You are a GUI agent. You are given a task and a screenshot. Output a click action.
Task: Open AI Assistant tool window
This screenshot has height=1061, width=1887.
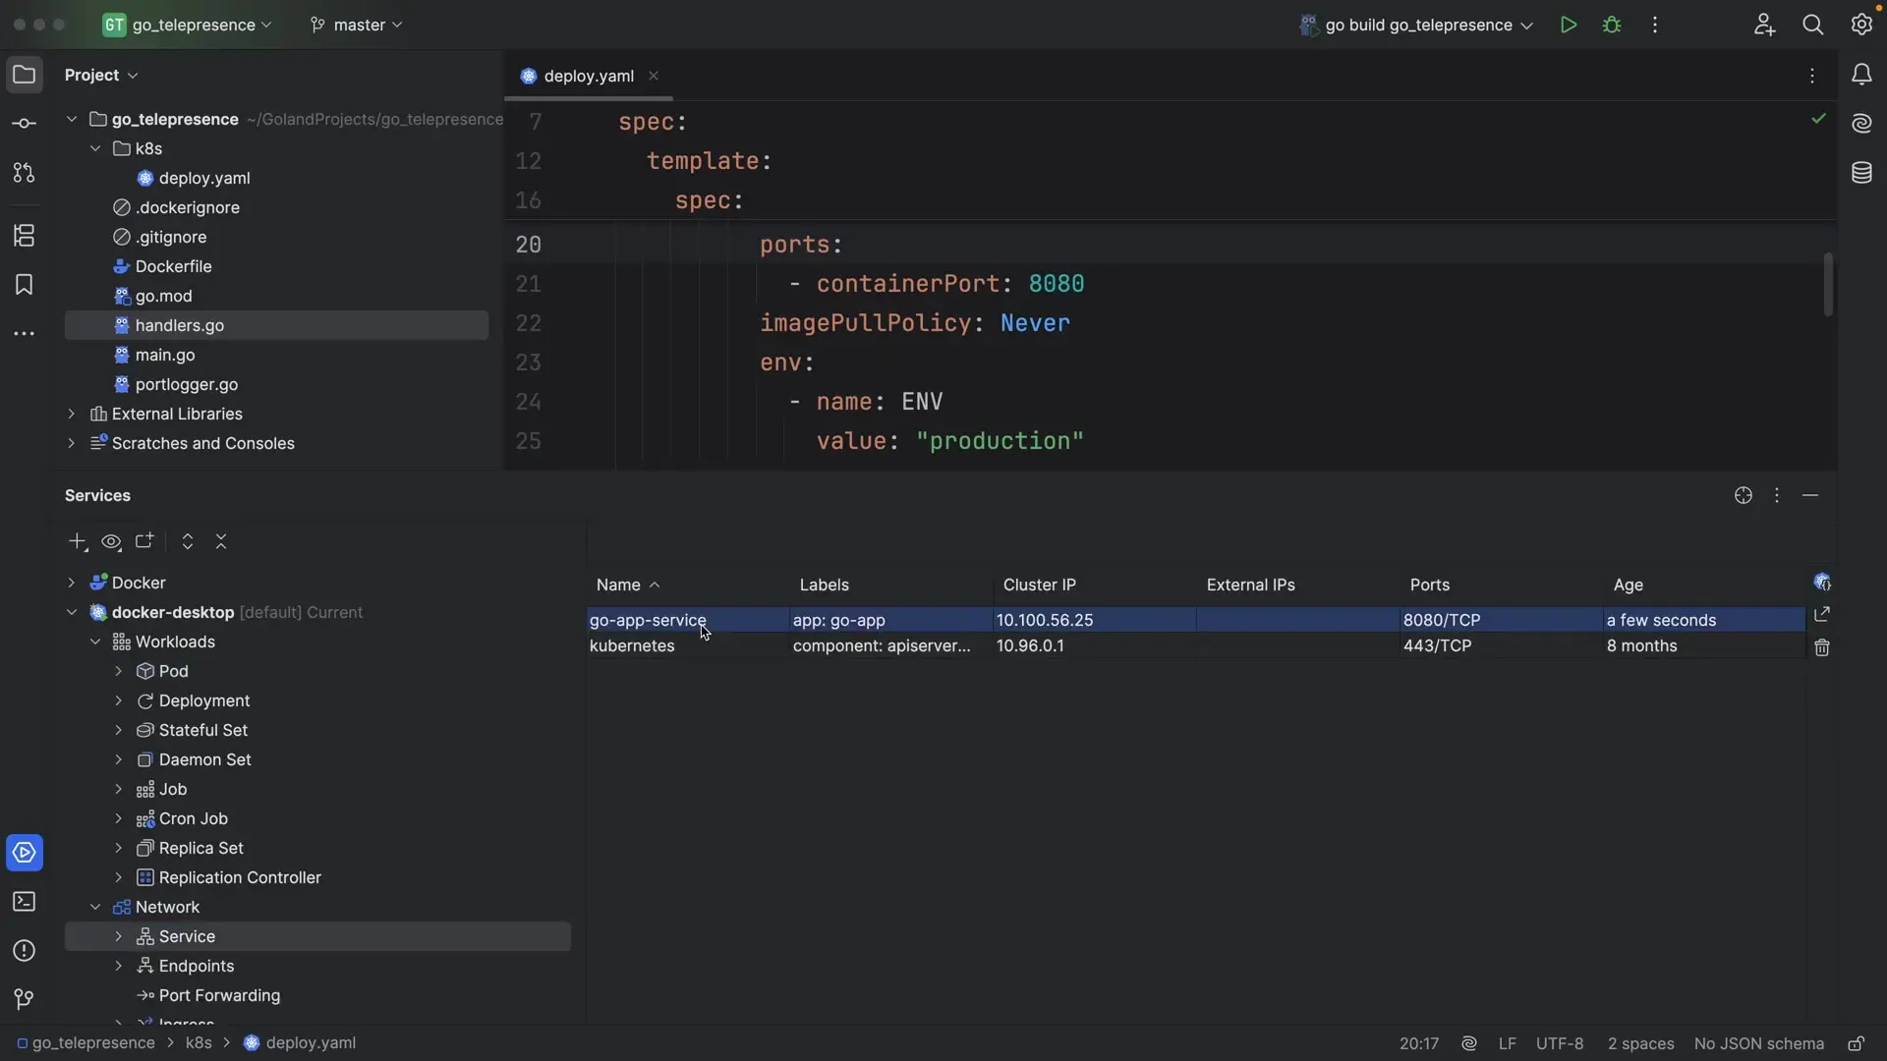(1862, 124)
